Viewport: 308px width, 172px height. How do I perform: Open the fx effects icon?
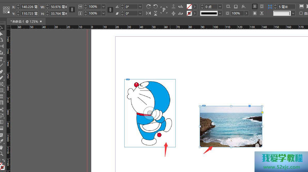click(x=243, y=6)
